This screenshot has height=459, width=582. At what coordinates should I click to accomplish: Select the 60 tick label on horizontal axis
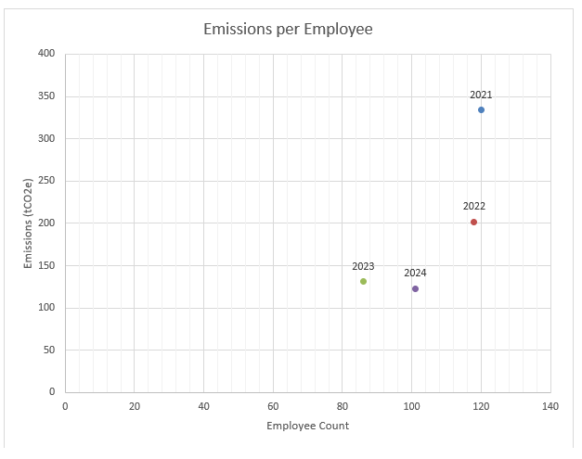pos(273,406)
